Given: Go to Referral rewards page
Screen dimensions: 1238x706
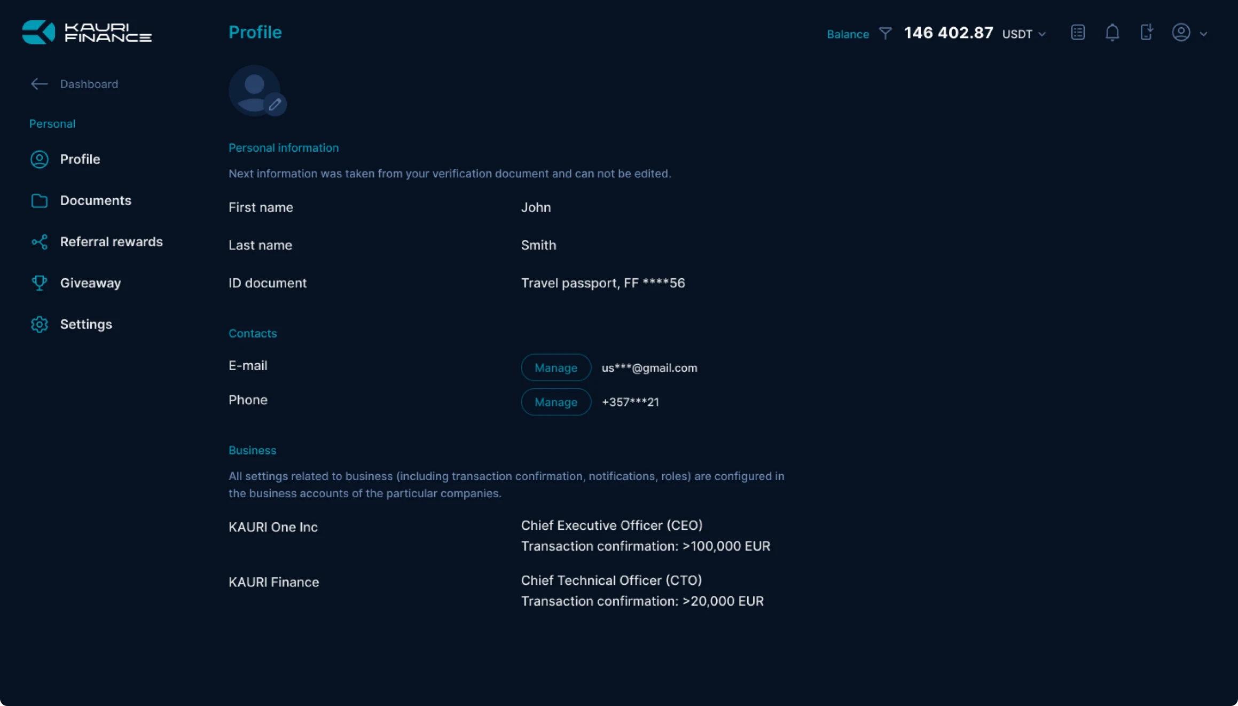Looking at the screenshot, I should coord(111,242).
